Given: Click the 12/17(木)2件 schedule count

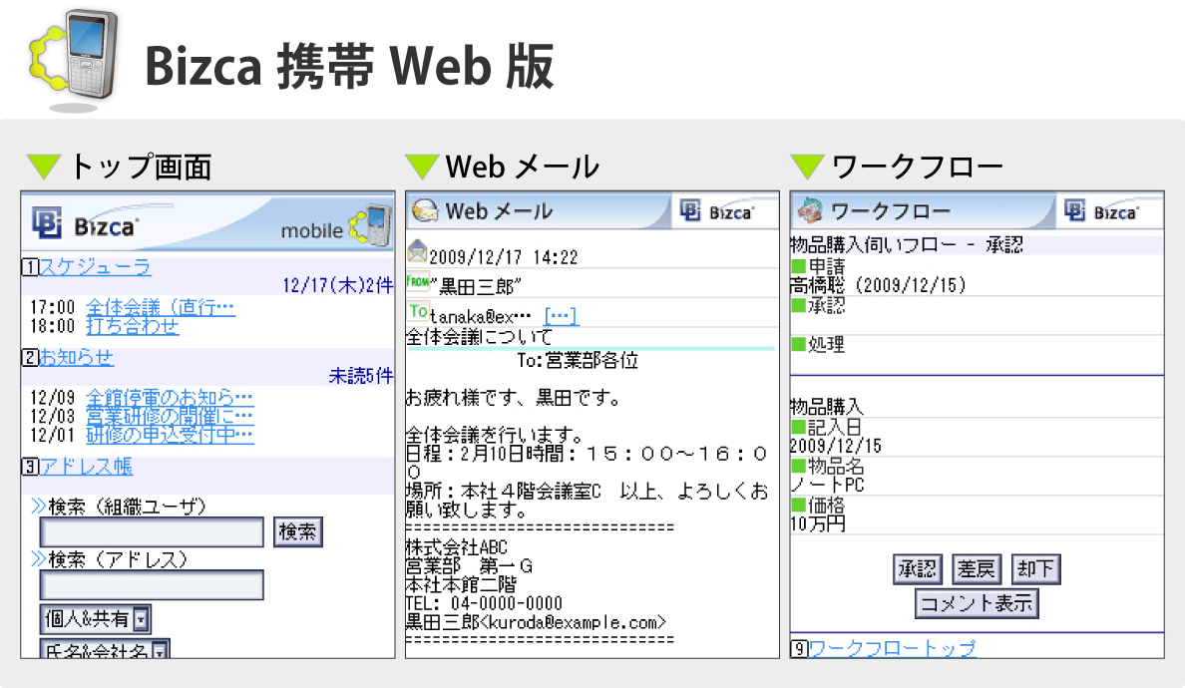Looking at the screenshot, I should coord(338,285).
